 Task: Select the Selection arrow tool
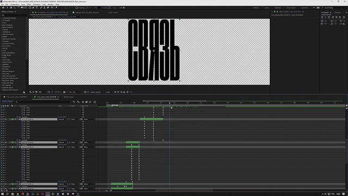click(x=7, y=8)
